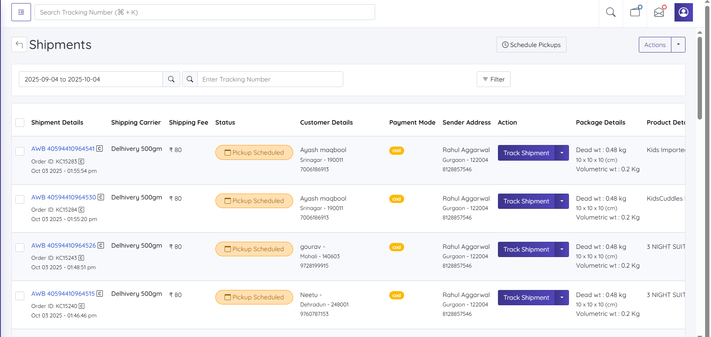Track Shipment for Order KC15283
711x337 pixels.
526,153
